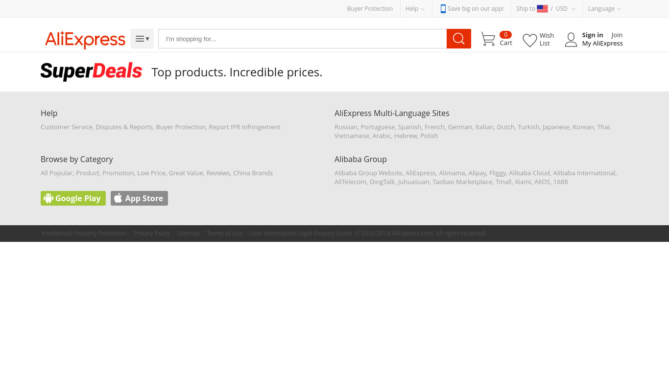The height and width of the screenshot is (376, 669).
Task: Open Disputes & Reports footer link
Action: pyautogui.click(x=124, y=127)
